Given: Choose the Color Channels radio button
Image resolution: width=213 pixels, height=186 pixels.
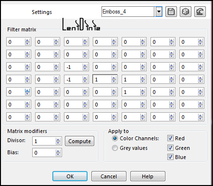Looking at the screenshot, I should [x=115, y=138].
